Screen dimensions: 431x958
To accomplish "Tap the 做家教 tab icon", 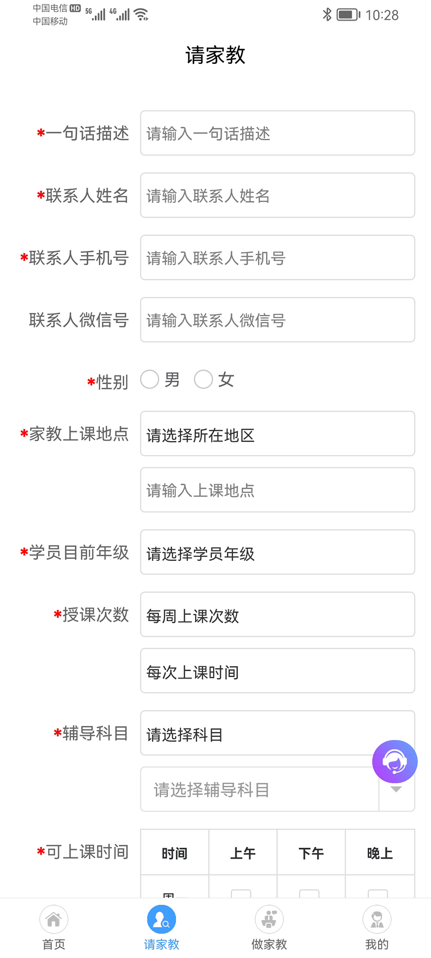I will pos(269,919).
